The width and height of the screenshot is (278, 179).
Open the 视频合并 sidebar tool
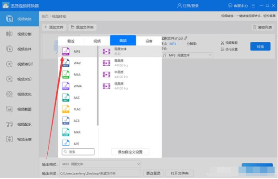pos(19,49)
